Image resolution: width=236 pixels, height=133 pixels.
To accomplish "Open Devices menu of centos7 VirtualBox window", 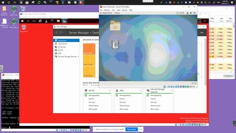I will 125,10.
